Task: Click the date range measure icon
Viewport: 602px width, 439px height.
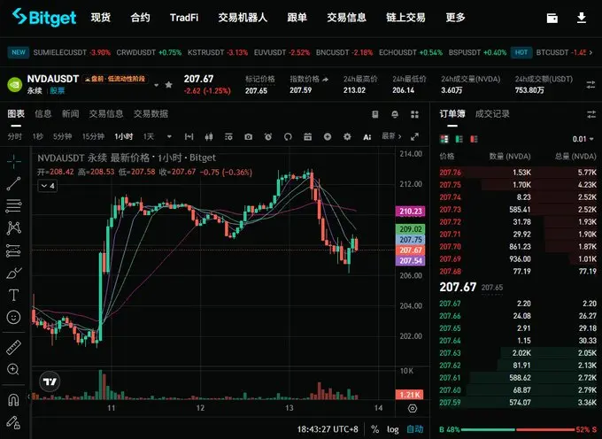Action: tap(189, 136)
